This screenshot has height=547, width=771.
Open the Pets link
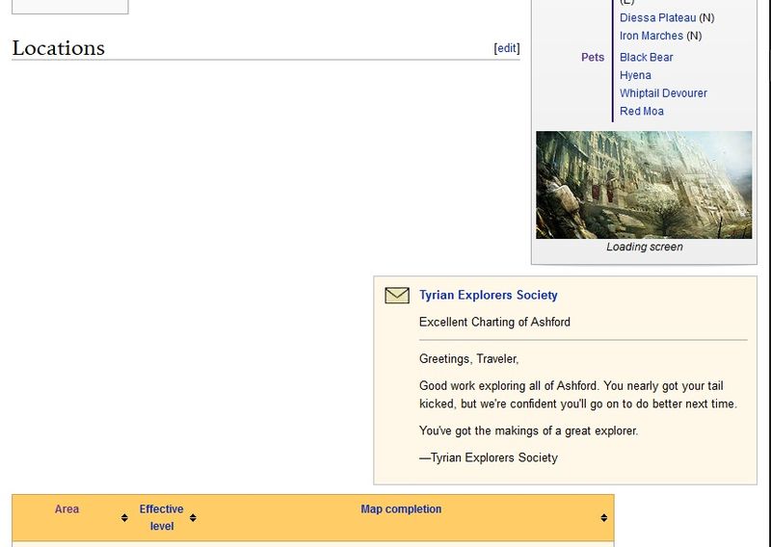593,57
